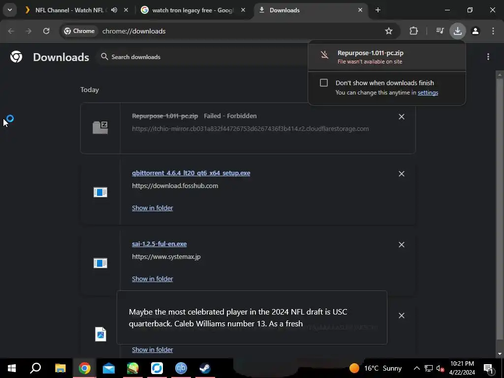Switch to the NFL Channel tab
Viewport: 504px width, 378px height.
pyautogui.click(x=69, y=10)
